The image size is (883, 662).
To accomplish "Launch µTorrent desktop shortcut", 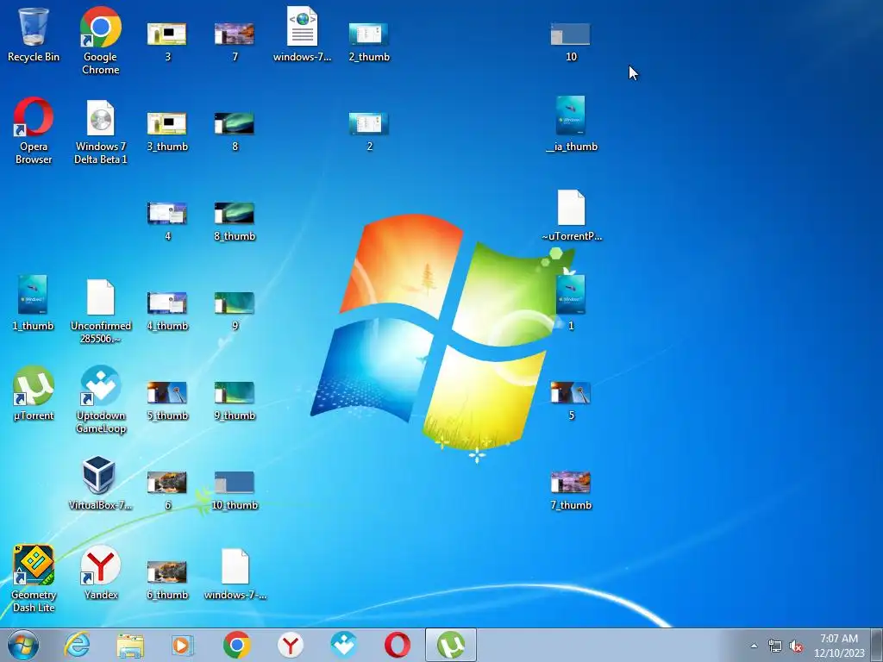I will point(34,393).
